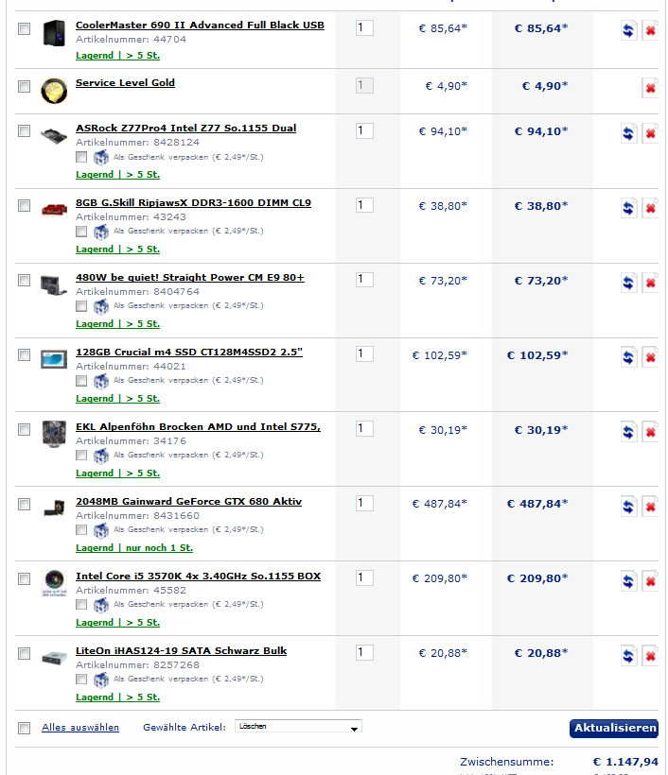Open 2048MB Gainward GeForce GTX 680 link
668x775 pixels.
[x=188, y=502]
